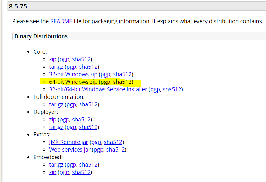Open sha512 link for Deployer zip
Screen dimensions: 266x182
[x=81, y=120]
